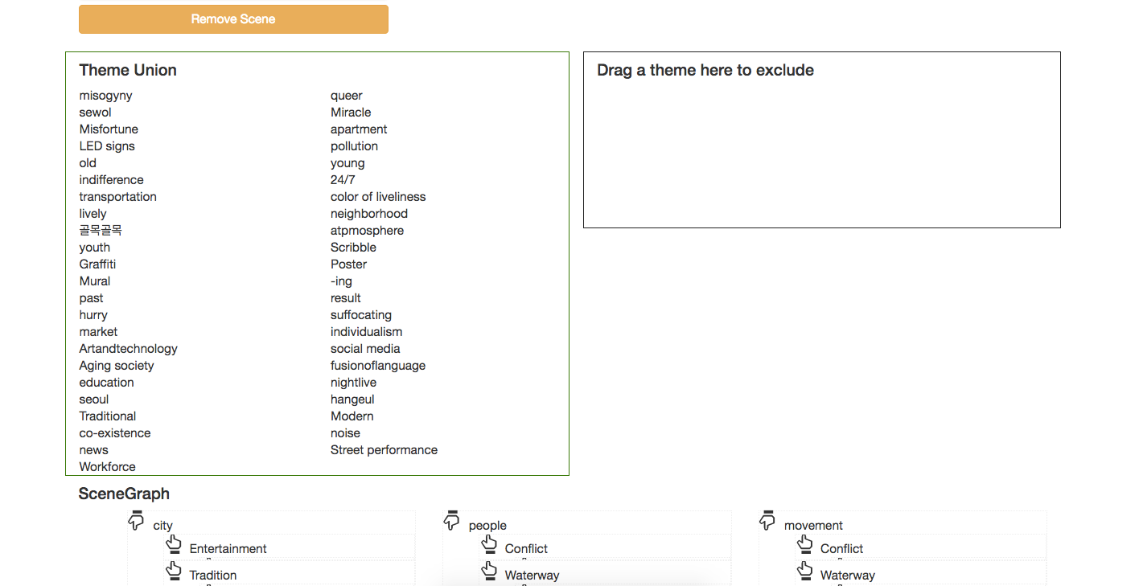Viewport: 1139px width, 586px height.
Task: Click the exclude drop zone box
Action: click(x=822, y=140)
